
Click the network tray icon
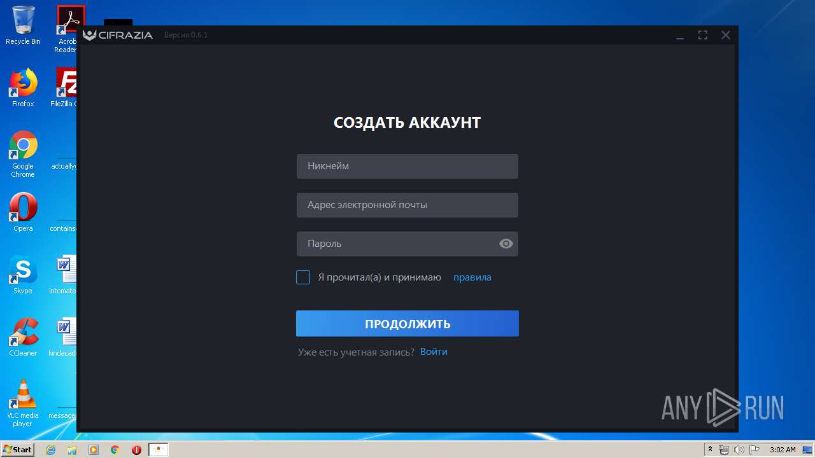pyautogui.click(x=724, y=450)
